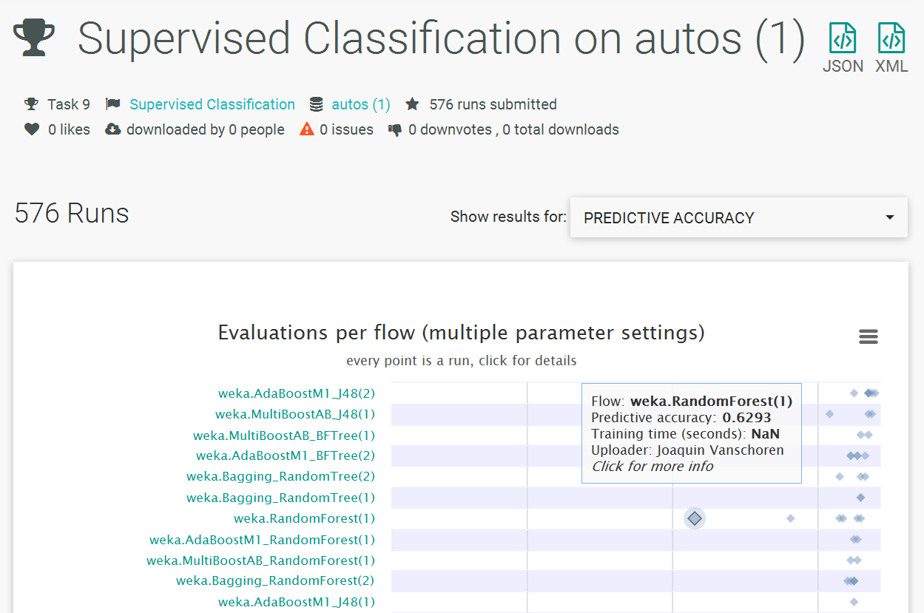Open weka.MultiBoostAB_BFTree(1) flow
Viewport: 924px width, 613px height.
pyautogui.click(x=284, y=436)
